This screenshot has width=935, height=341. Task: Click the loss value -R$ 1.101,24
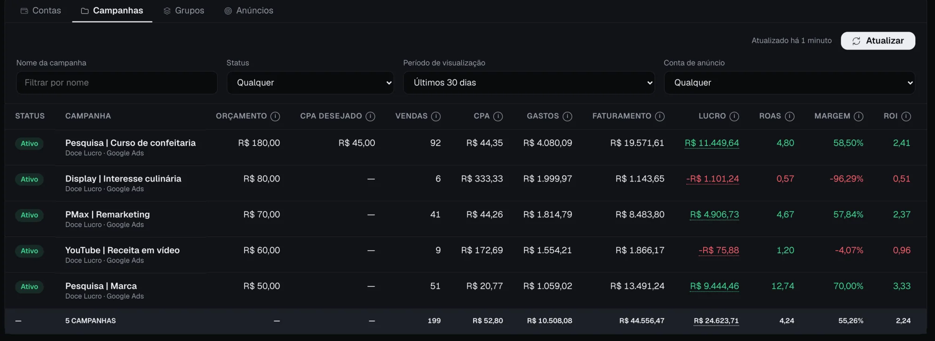712,179
